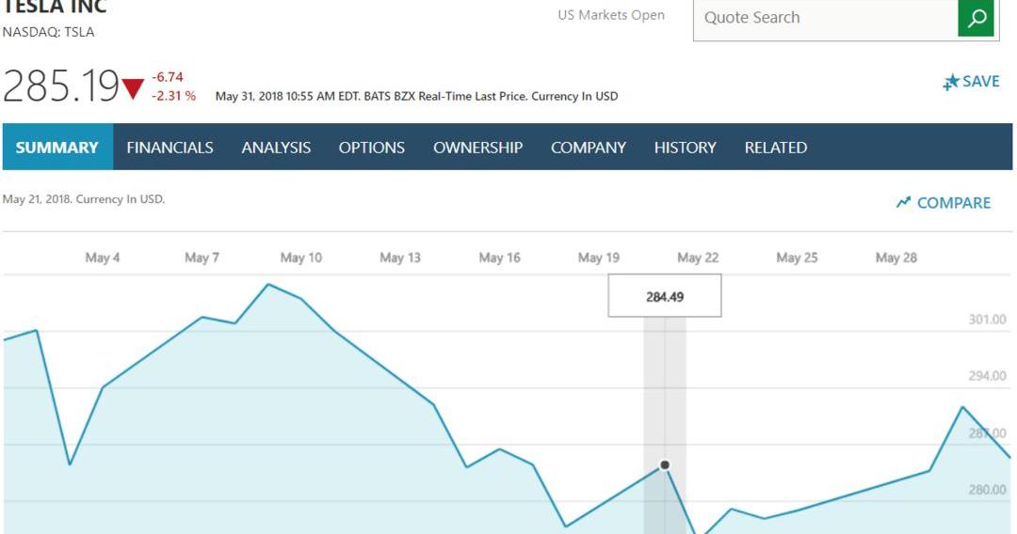This screenshot has width=1017, height=534.
Task: Click the May 10 date label on chart
Action: 300,258
